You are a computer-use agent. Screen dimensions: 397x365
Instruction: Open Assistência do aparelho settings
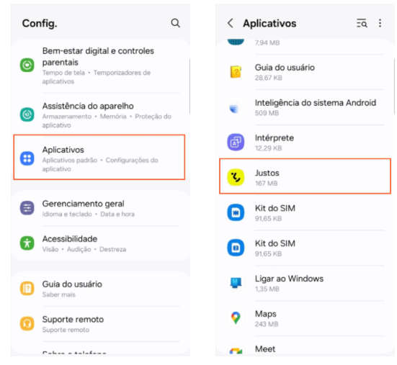(101, 114)
